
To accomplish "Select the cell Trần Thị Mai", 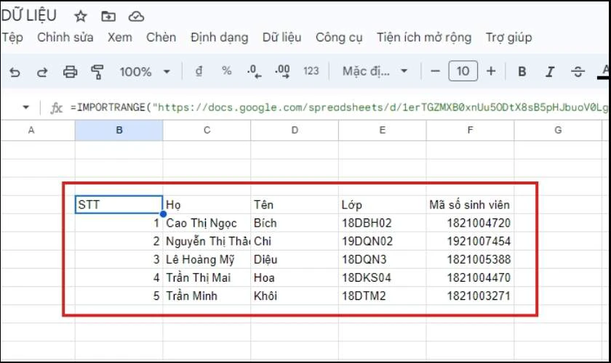I will pyautogui.click(x=207, y=278).
